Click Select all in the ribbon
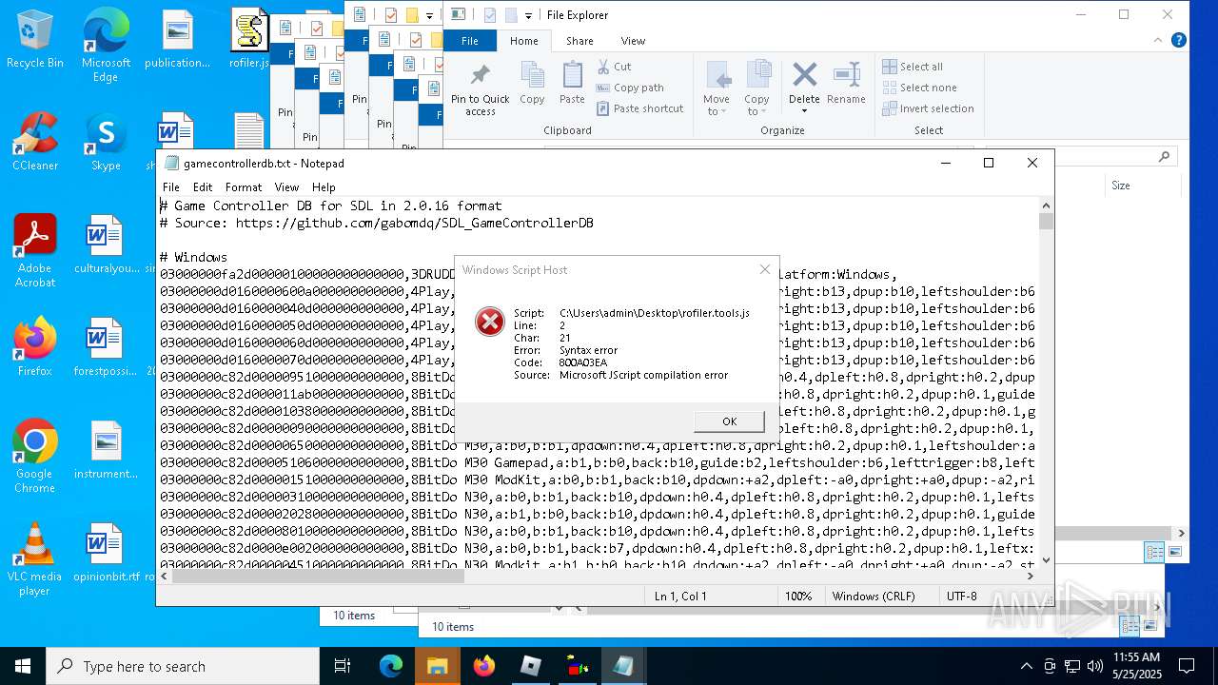The image size is (1218, 685). coord(913,67)
